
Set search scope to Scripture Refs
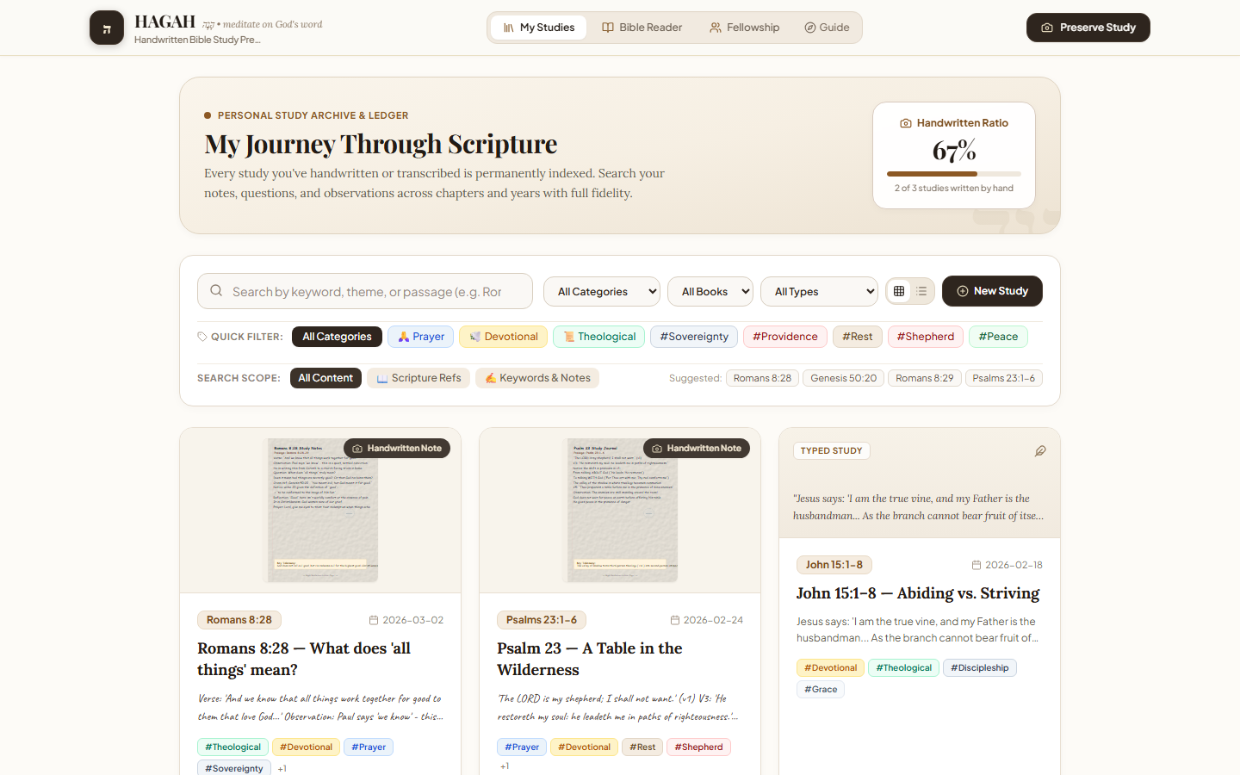[418, 378]
